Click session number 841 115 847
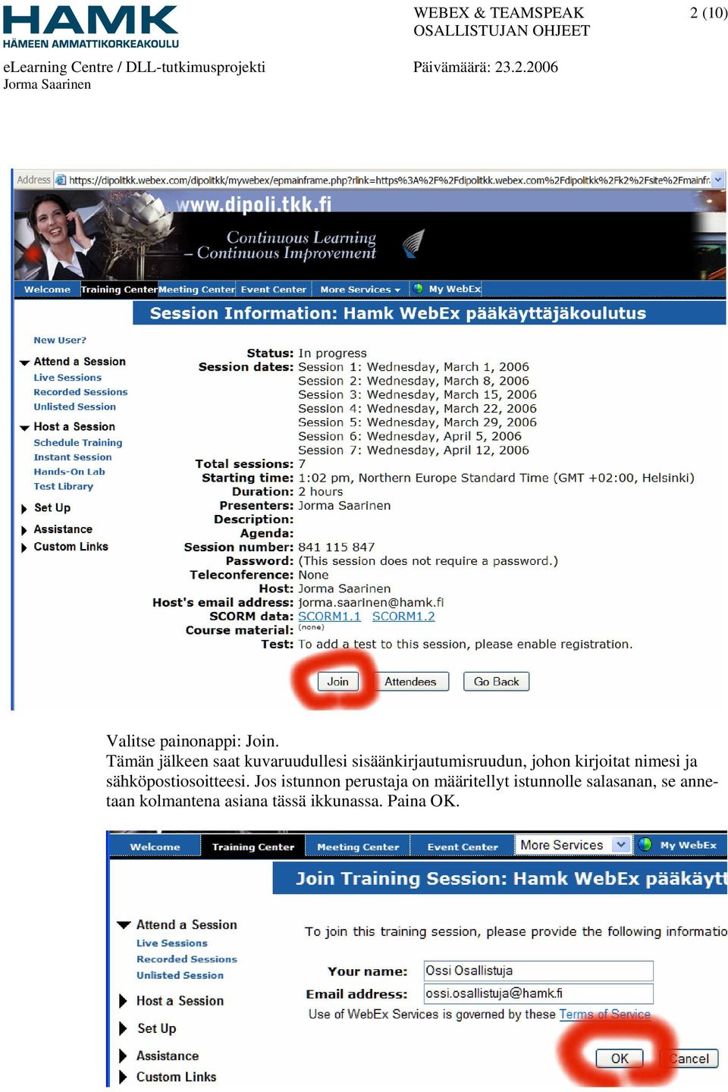 [337, 547]
